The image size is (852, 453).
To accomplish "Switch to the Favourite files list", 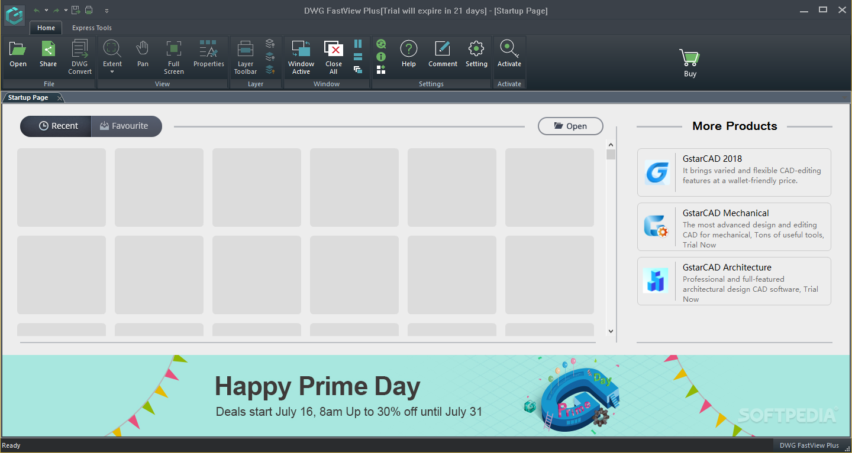I will [x=127, y=126].
